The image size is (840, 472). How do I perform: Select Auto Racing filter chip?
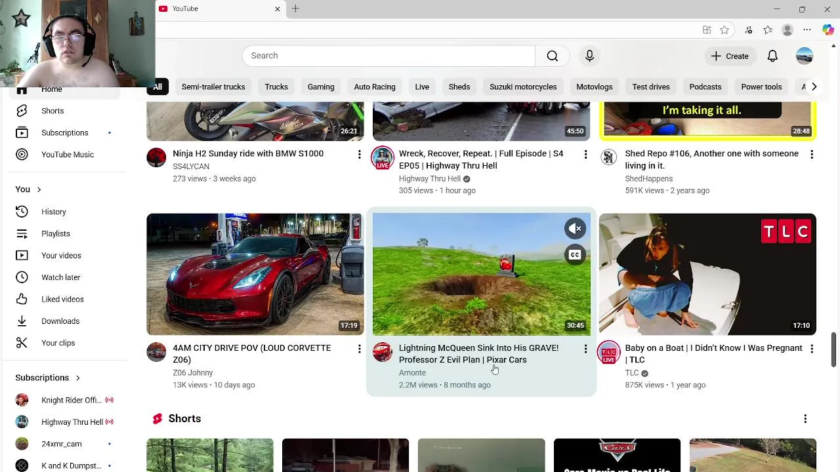pos(375,87)
